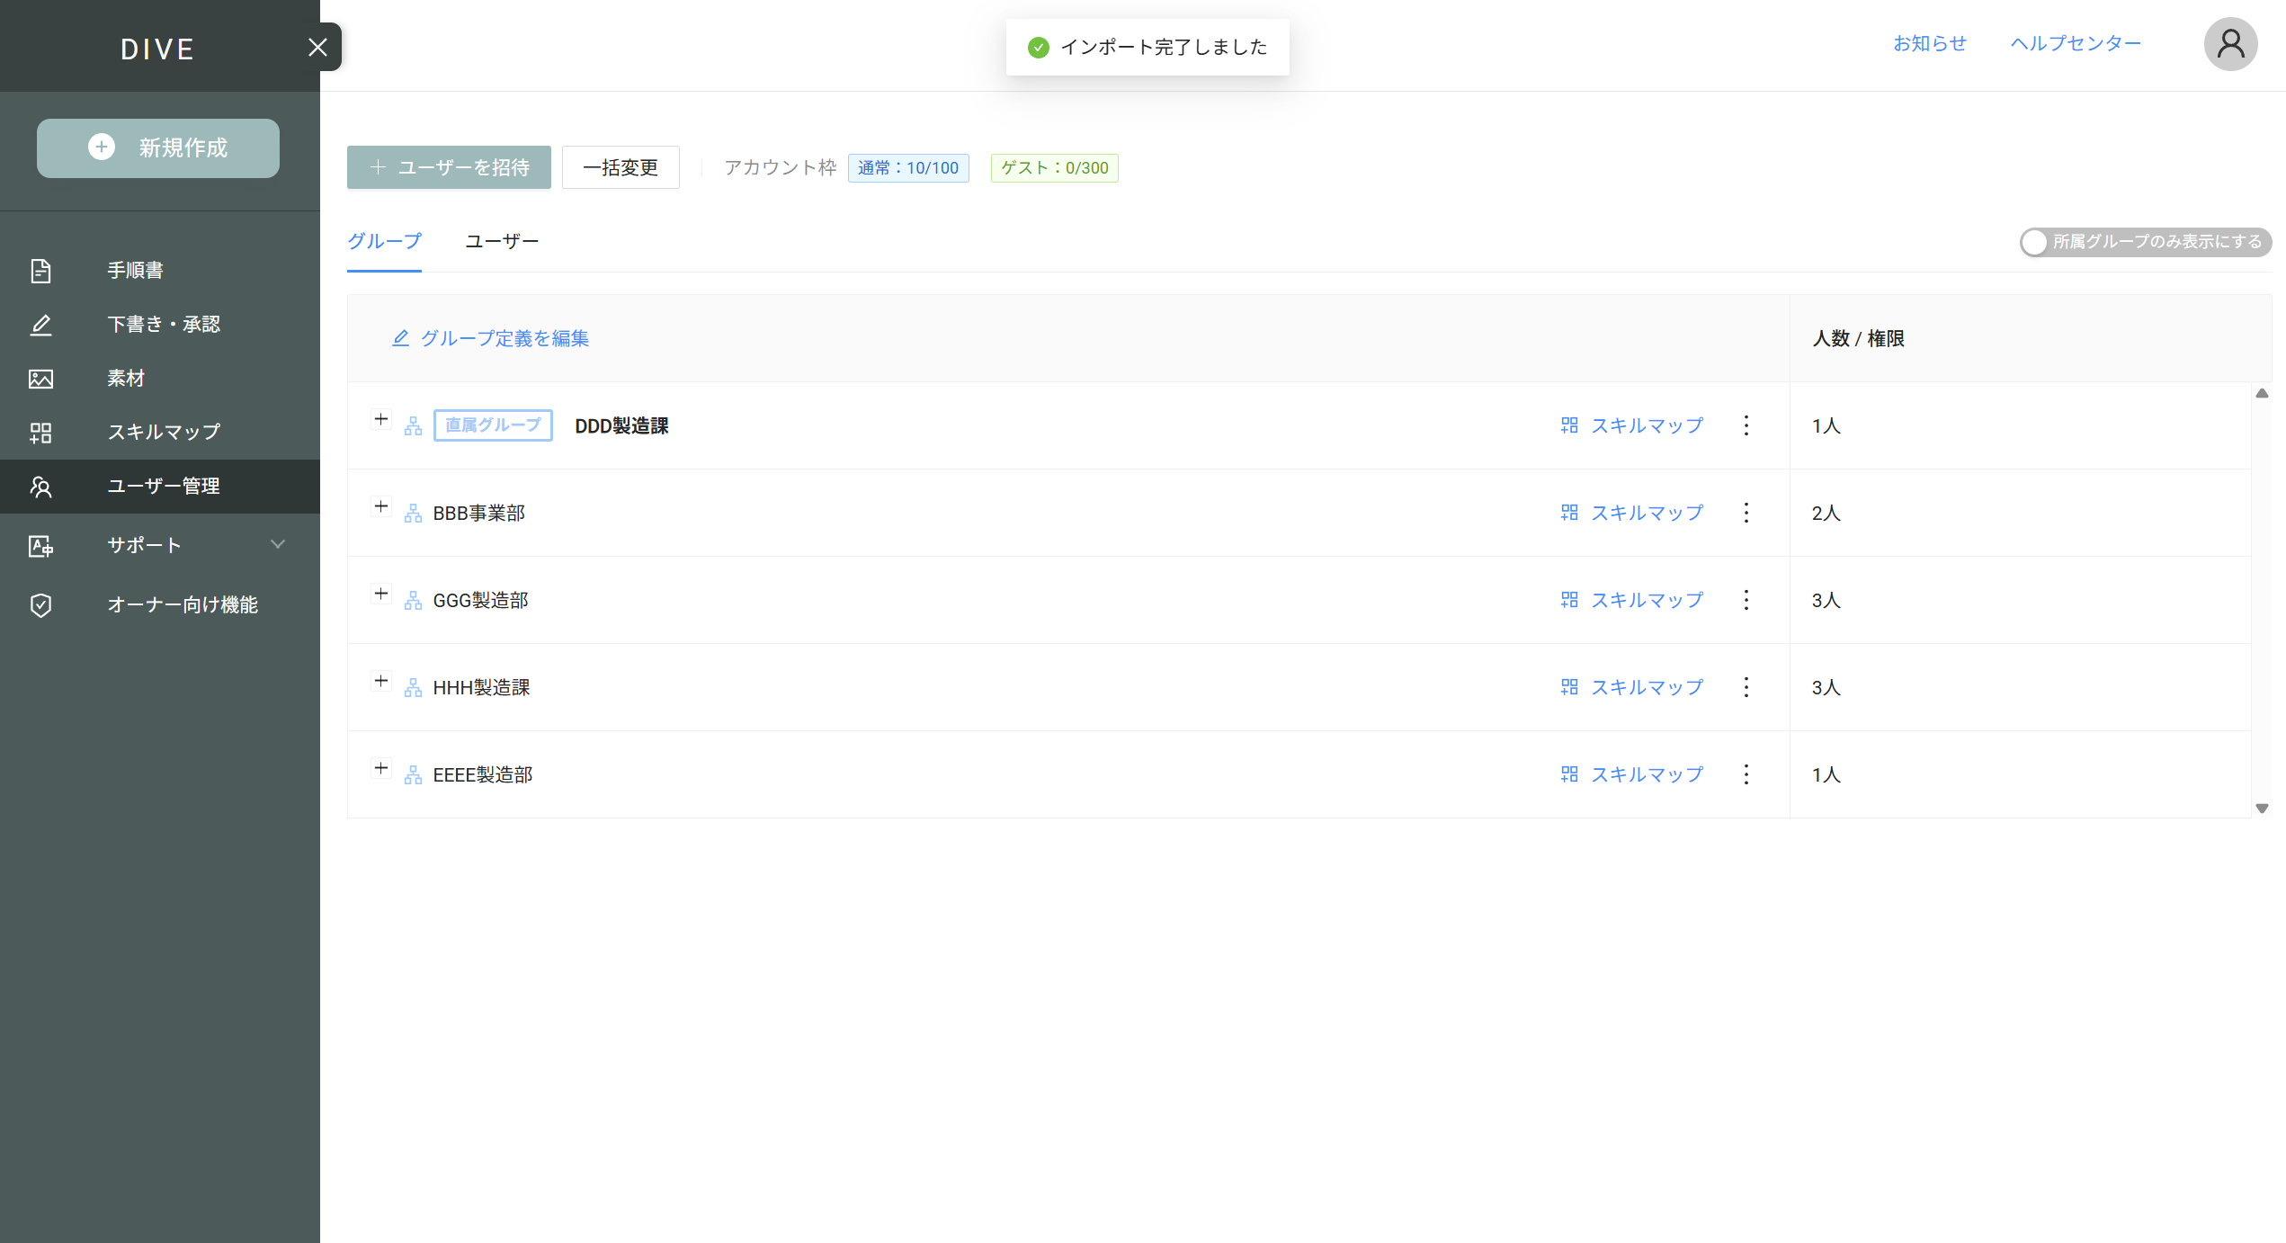Image resolution: width=2286 pixels, height=1243 pixels.
Task: Close the DIVE sidebar with X
Action: 317,47
